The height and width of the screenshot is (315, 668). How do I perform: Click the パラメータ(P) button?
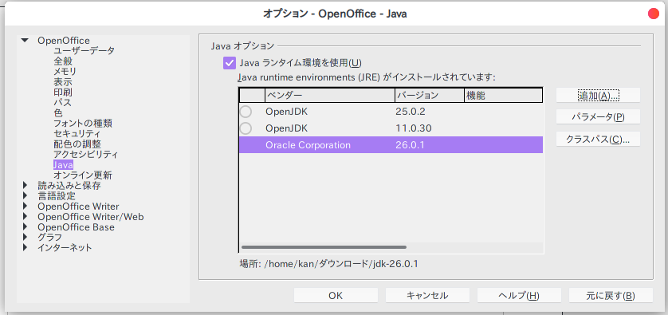pos(598,116)
